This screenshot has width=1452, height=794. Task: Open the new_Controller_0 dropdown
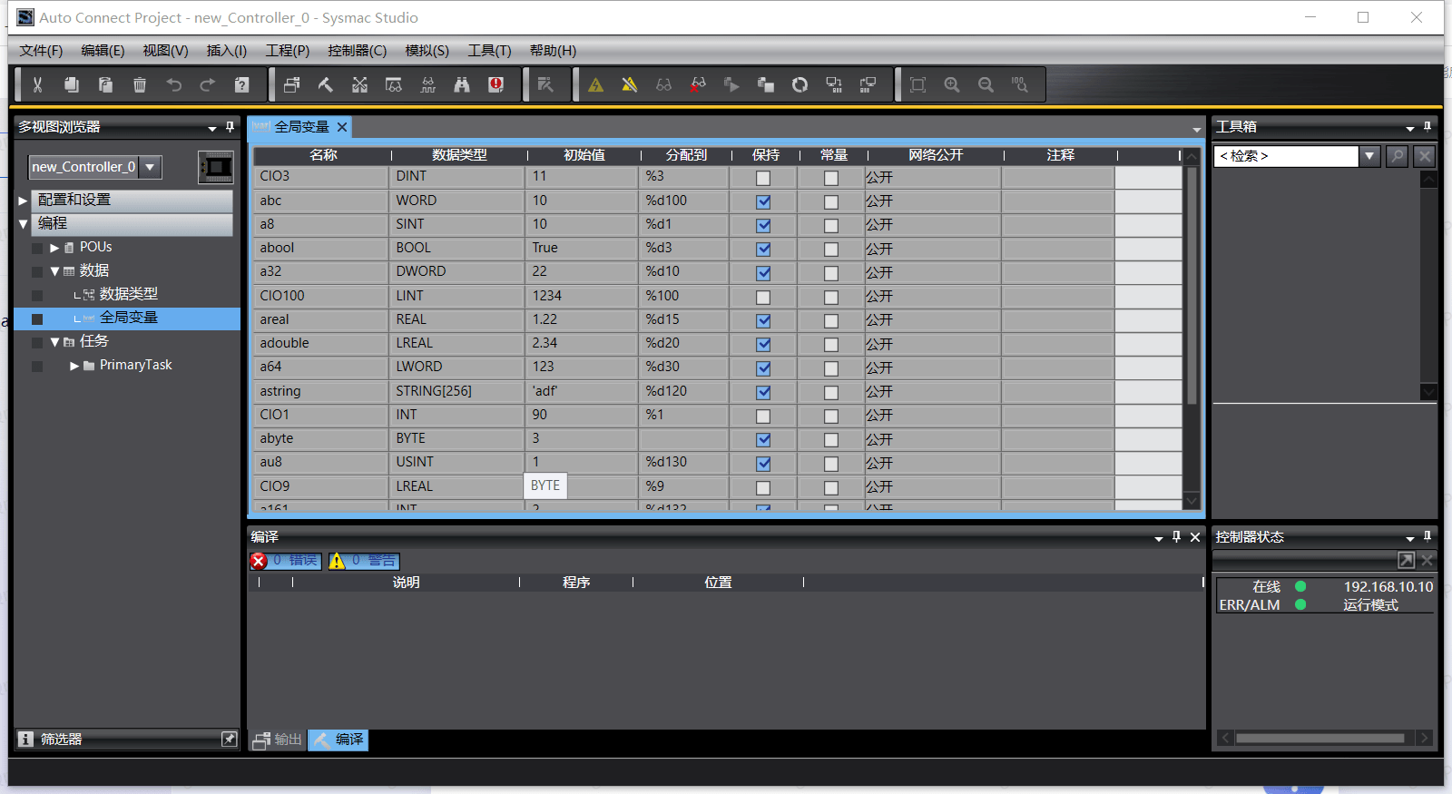[x=151, y=167]
